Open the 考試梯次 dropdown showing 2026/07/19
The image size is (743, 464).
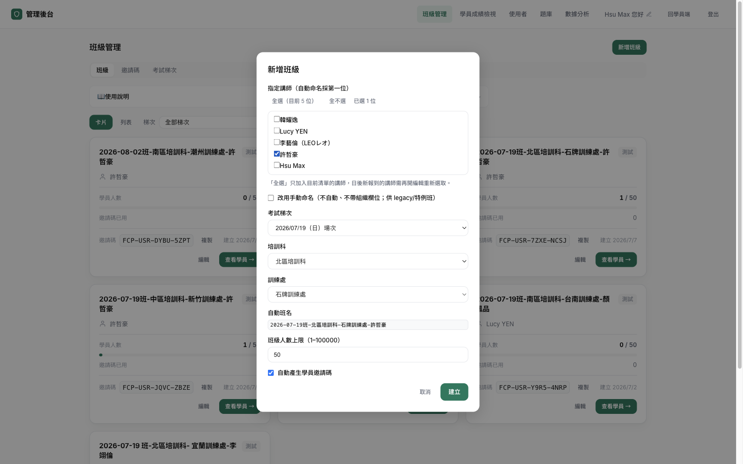(x=368, y=228)
